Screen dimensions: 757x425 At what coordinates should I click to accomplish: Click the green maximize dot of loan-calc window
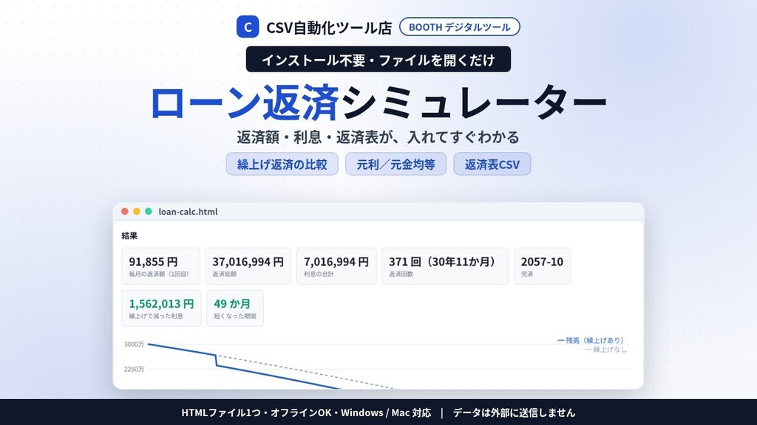pos(149,211)
